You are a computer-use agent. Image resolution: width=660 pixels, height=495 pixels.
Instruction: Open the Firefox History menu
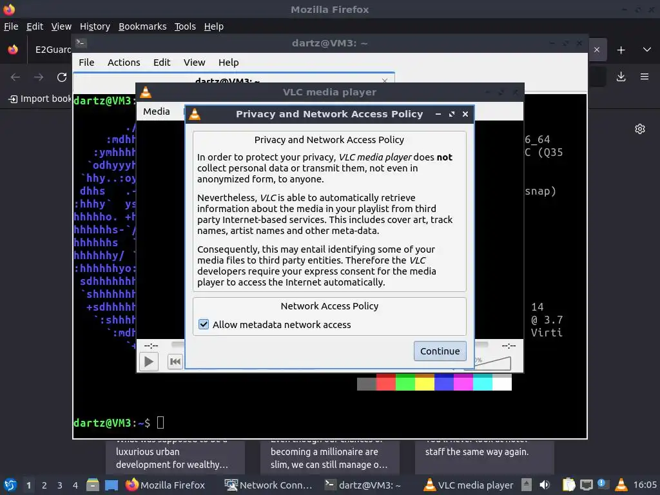point(95,26)
